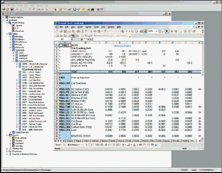Click the orange square toolbar icon
222x173 pixels.
[x=83, y=9]
